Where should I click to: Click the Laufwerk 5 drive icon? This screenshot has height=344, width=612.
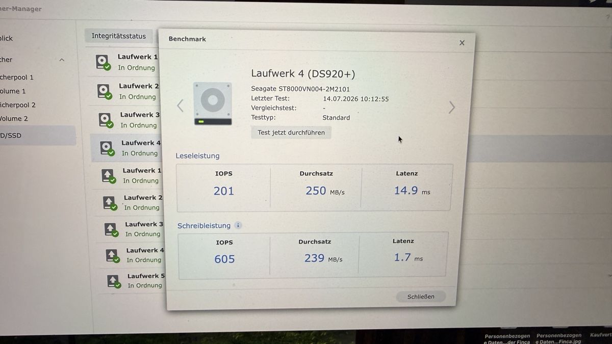[x=114, y=281]
